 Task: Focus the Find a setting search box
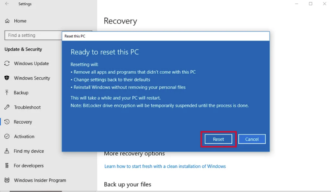[x=33, y=35]
